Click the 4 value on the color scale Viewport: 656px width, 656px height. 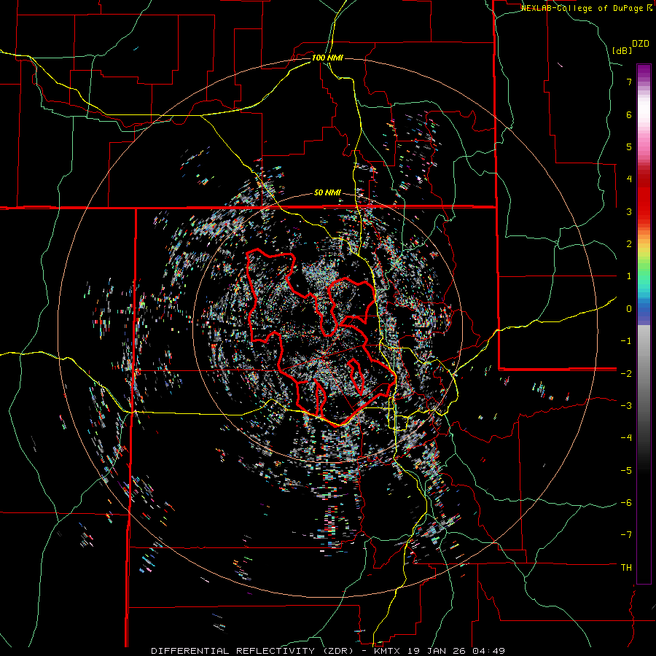[x=629, y=179]
